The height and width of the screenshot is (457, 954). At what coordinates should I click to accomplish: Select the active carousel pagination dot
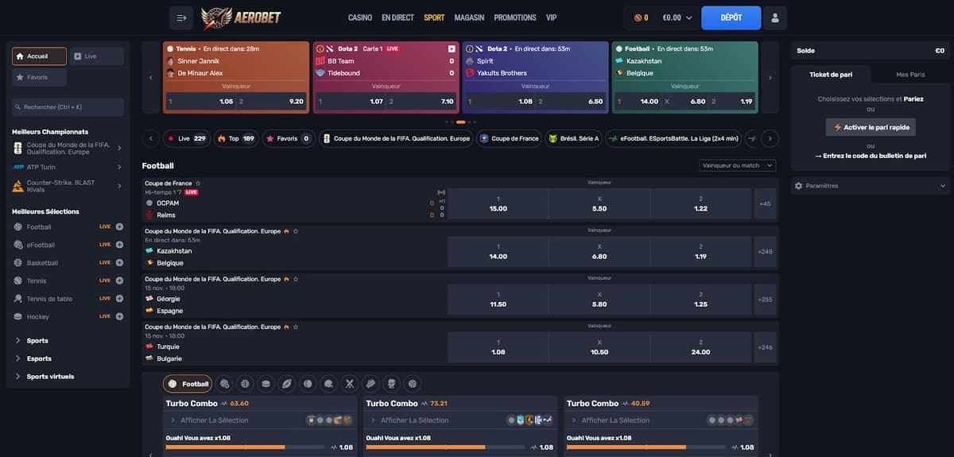(460, 122)
